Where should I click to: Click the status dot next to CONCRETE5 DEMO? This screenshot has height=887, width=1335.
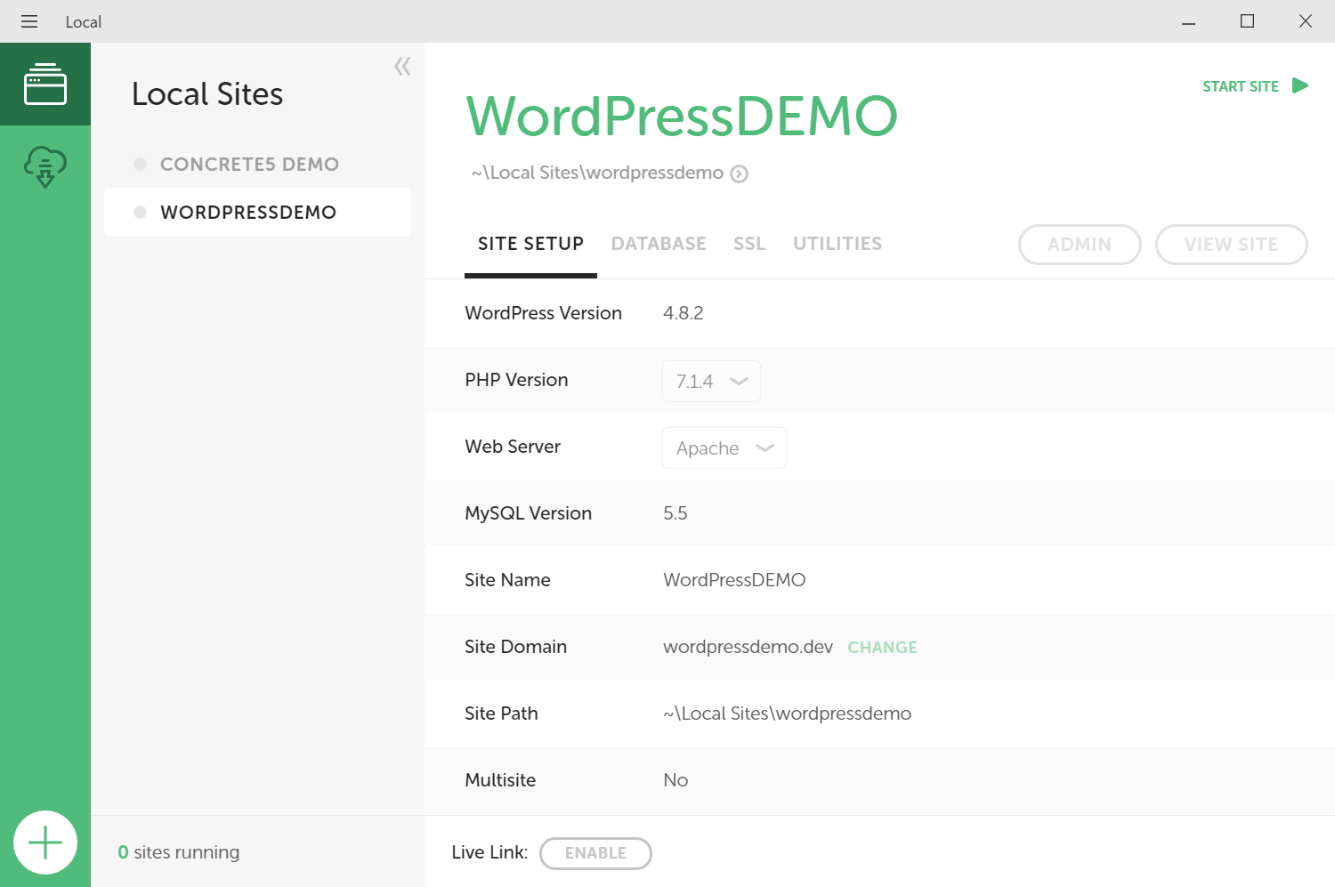tap(140, 164)
